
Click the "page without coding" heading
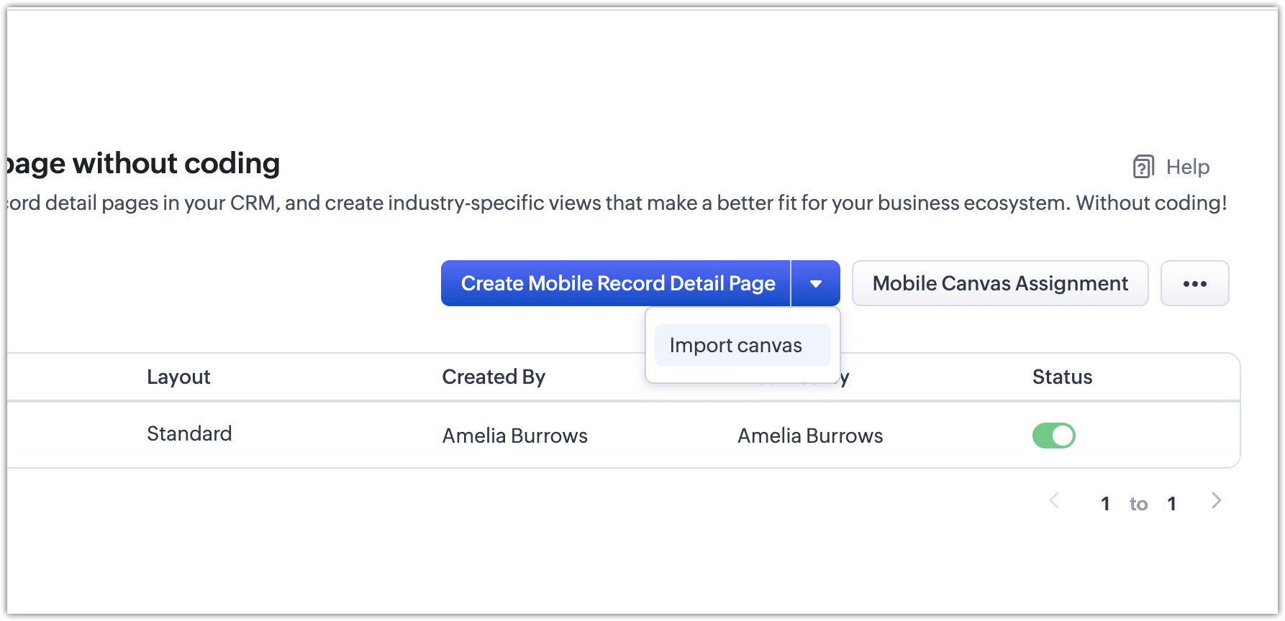point(144,164)
